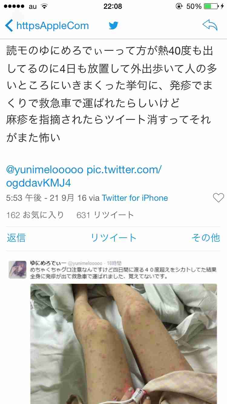Tap the rotation lock status icon
Image resolution: width=227 pixels, height=404 pixels.
pyautogui.click(x=179, y=6)
